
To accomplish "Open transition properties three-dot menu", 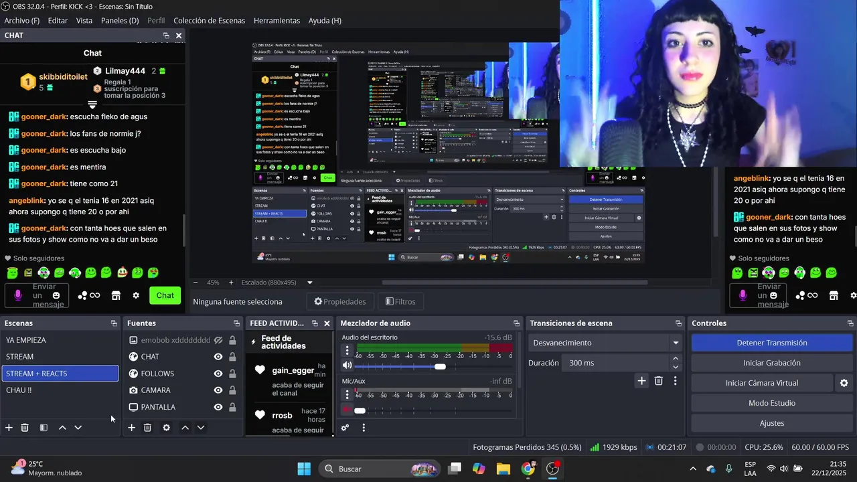I will point(675,381).
